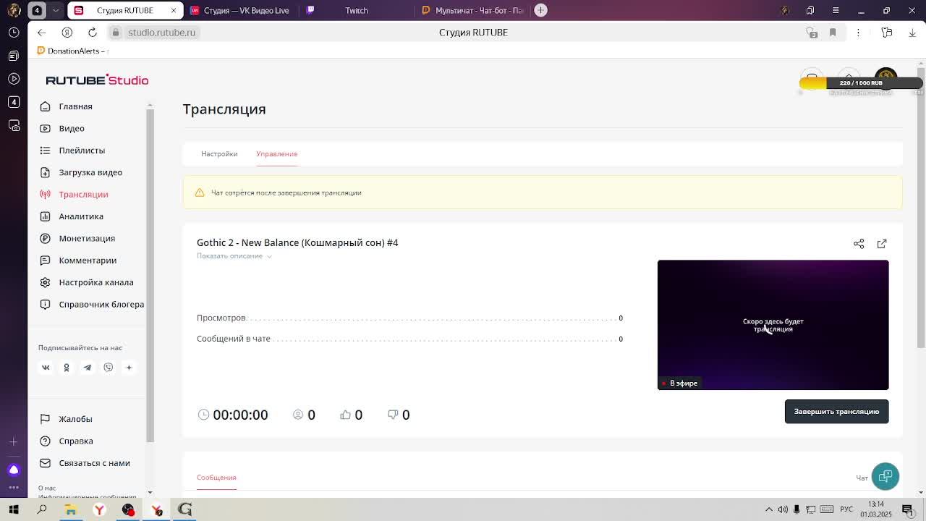Open the tab list dropdown arrow

click(x=56, y=10)
